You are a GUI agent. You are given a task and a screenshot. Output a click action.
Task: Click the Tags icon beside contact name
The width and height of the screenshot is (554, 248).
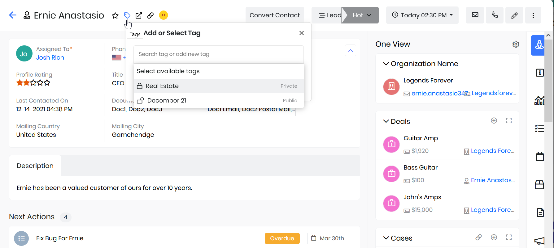click(127, 15)
